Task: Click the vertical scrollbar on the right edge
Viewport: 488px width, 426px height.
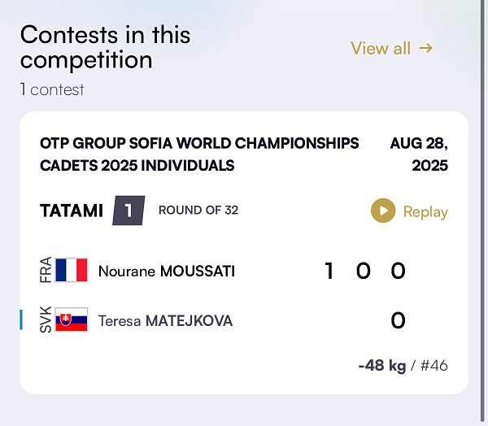Action: (483, 213)
